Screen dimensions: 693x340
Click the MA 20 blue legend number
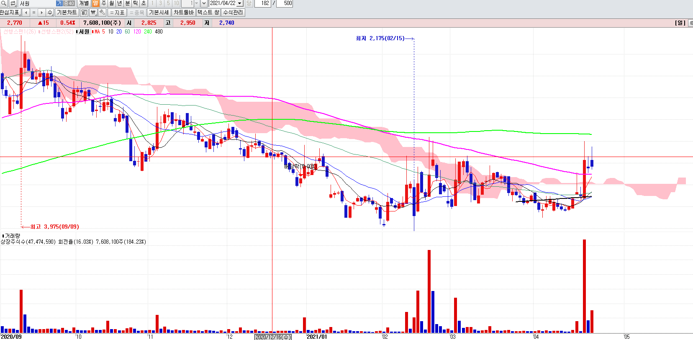pyautogui.click(x=119, y=31)
